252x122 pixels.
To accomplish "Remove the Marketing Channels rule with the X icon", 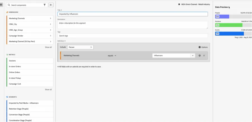I will pos(204,56).
